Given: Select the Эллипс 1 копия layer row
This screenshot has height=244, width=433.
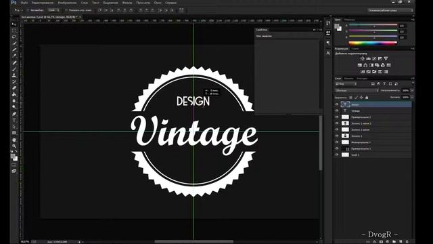Looking at the screenshot, I should coord(373,129).
